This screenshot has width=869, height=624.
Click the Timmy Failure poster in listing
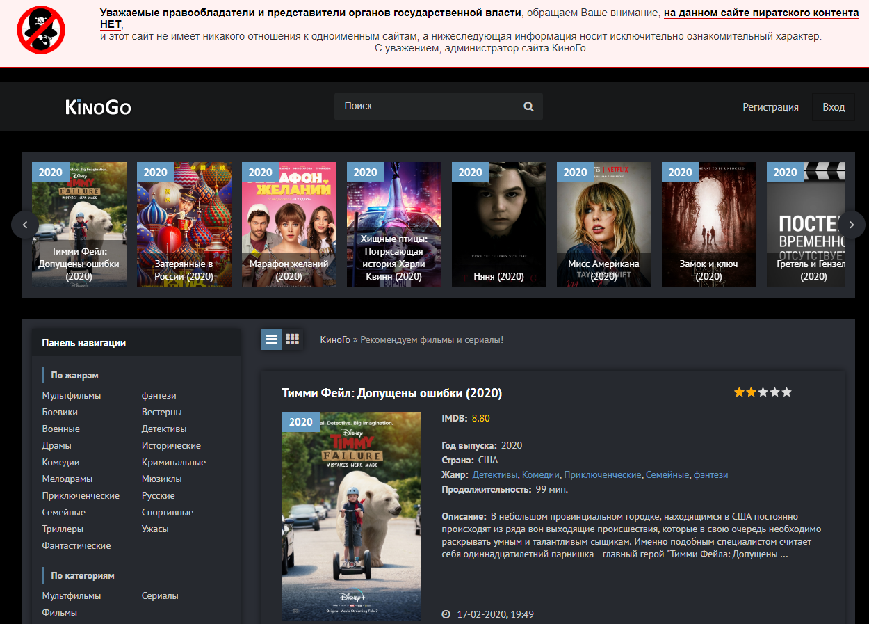tap(351, 515)
